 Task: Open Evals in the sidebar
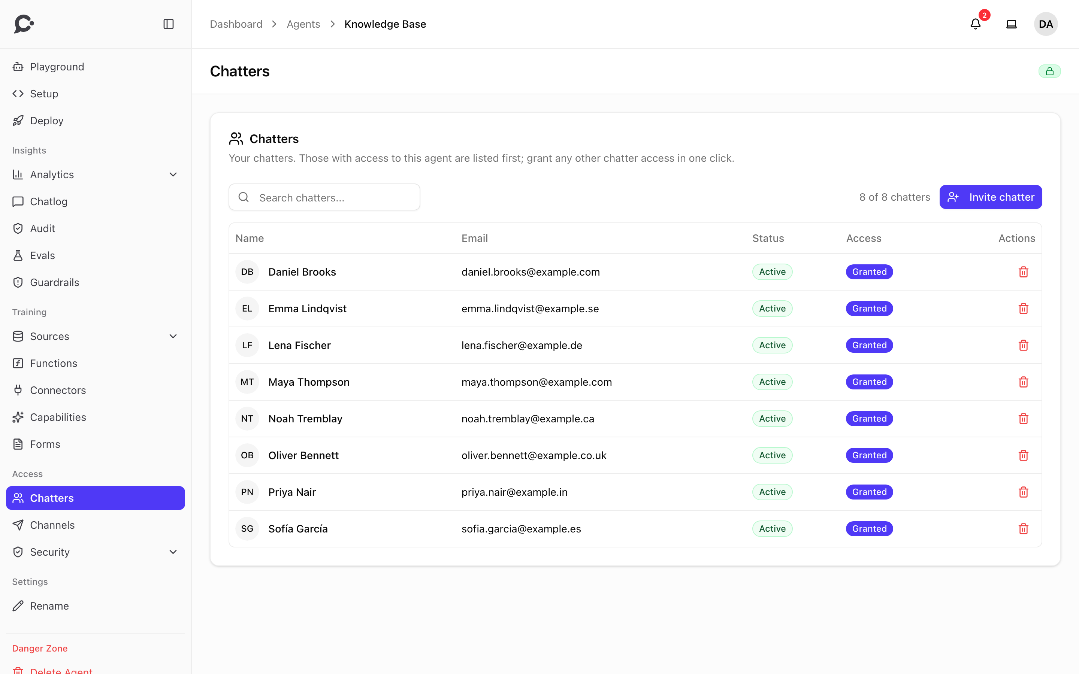(96, 255)
